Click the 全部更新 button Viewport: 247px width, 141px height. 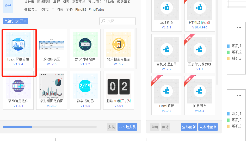[189, 127]
